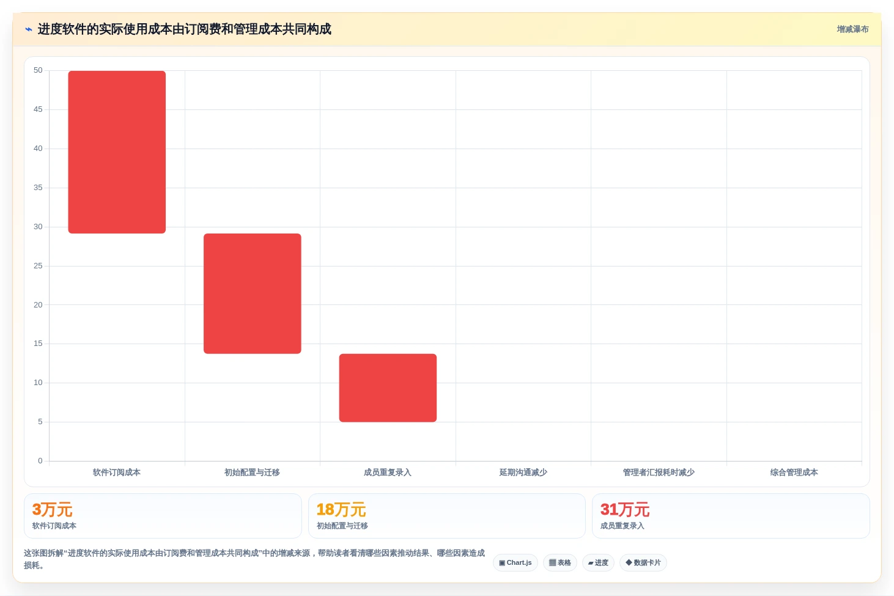Click the 综合管理成本 x-axis label

[x=794, y=473]
